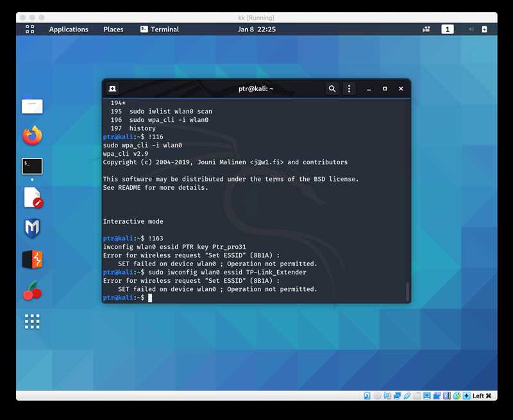
Task: Click the screen recorder camera icon in top panel
Action: click(x=426, y=29)
